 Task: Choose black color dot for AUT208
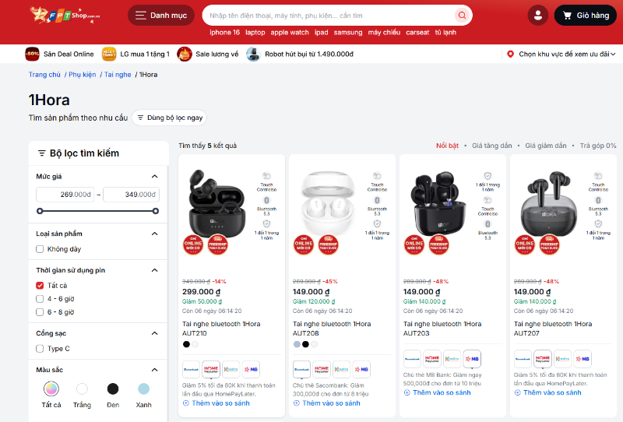[x=305, y=344]
